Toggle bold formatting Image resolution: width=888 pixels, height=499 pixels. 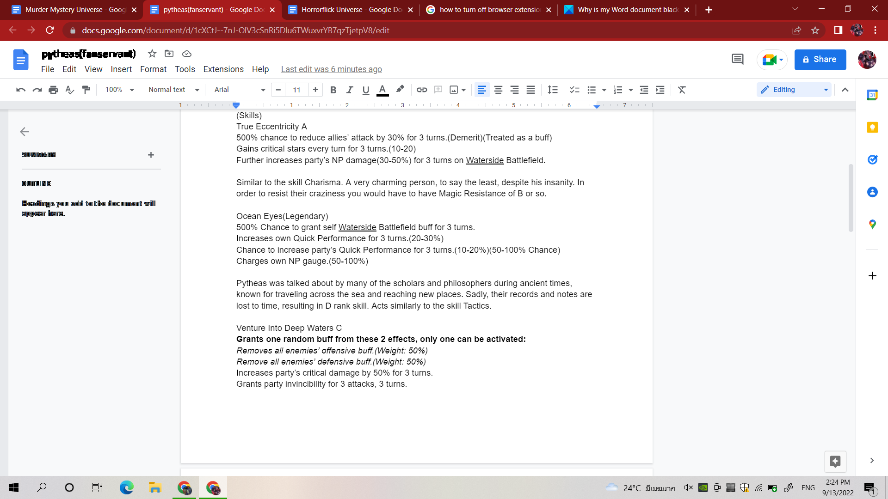point(333,90)
